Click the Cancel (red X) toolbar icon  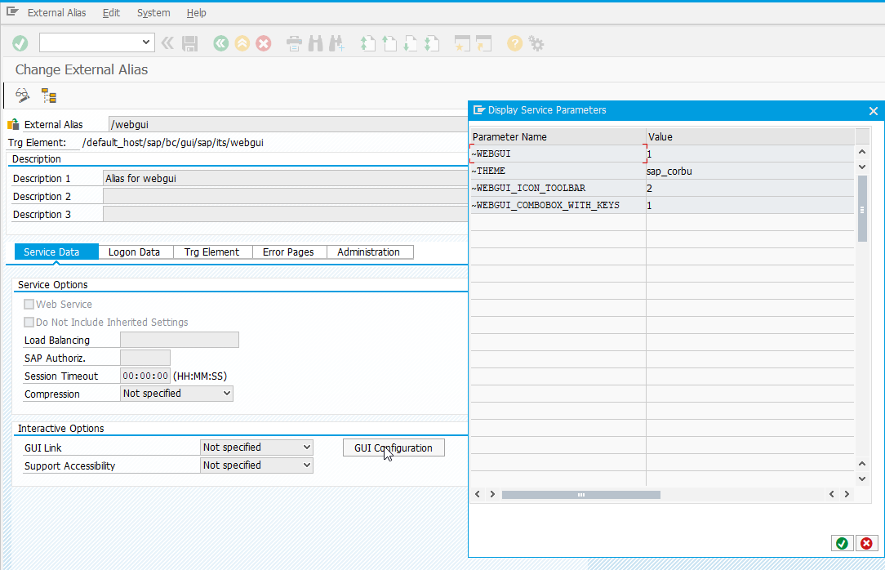(263, 43)
